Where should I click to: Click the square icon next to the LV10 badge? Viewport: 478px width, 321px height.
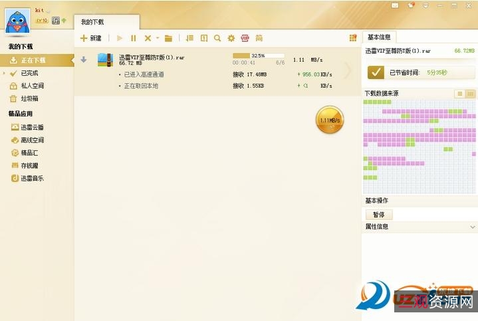(55, 21)
